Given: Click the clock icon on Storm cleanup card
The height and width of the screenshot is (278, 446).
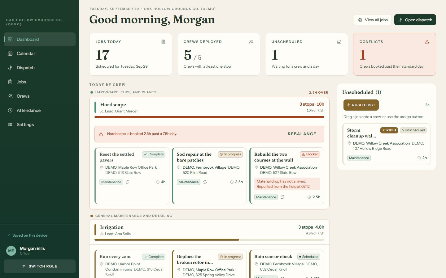Looking at the screenshot, I should click(419, 158).
